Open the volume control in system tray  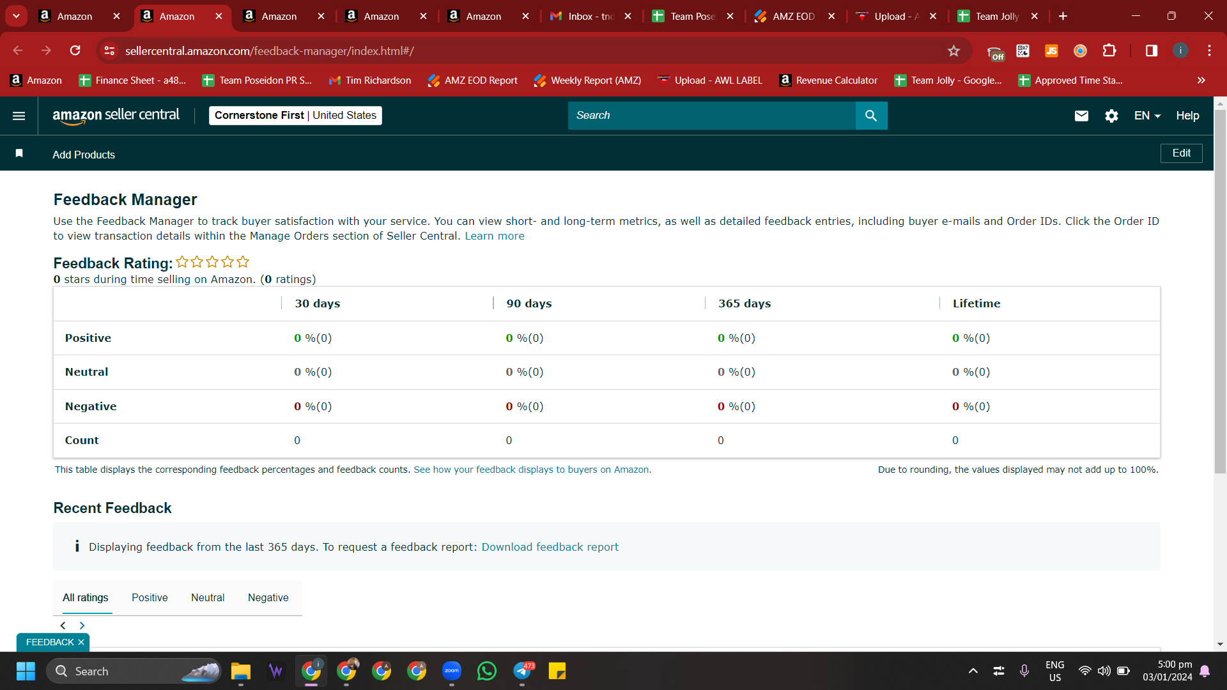click(1104, 671)
